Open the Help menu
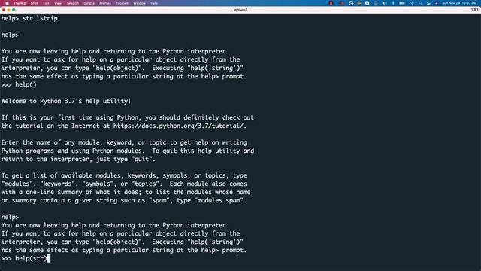Image resolution: width=481 pixels, height=271 pixels. pos(154,3)
